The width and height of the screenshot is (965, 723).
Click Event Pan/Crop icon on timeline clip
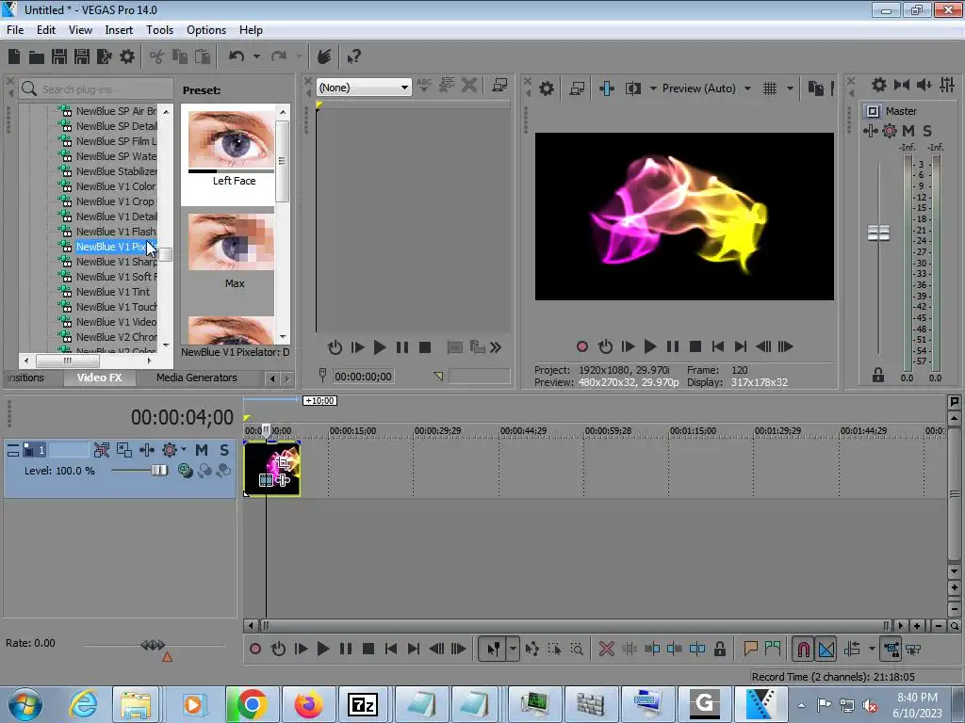point(283,461)
